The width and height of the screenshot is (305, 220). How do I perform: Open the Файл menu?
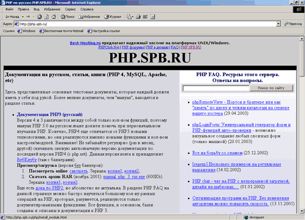(9, 9)
